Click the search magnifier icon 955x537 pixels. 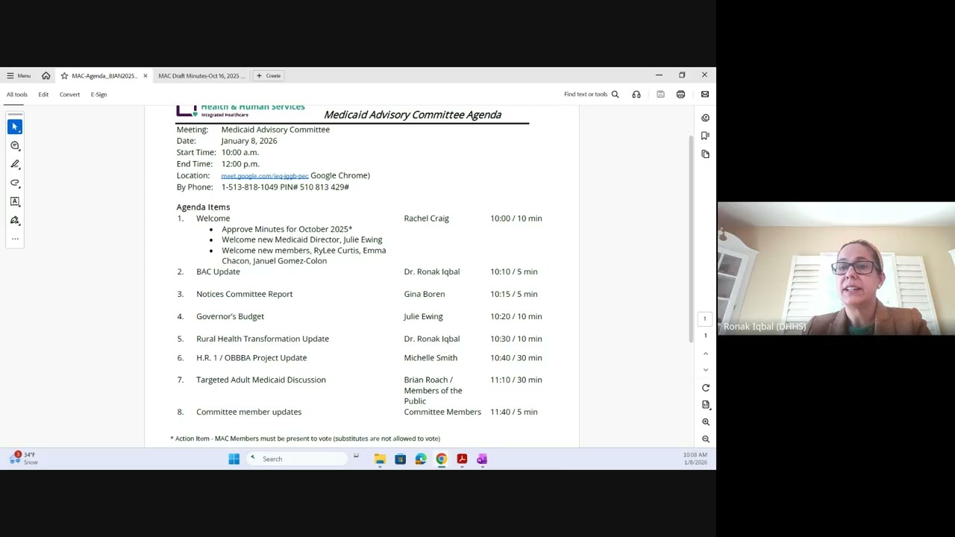615,94
